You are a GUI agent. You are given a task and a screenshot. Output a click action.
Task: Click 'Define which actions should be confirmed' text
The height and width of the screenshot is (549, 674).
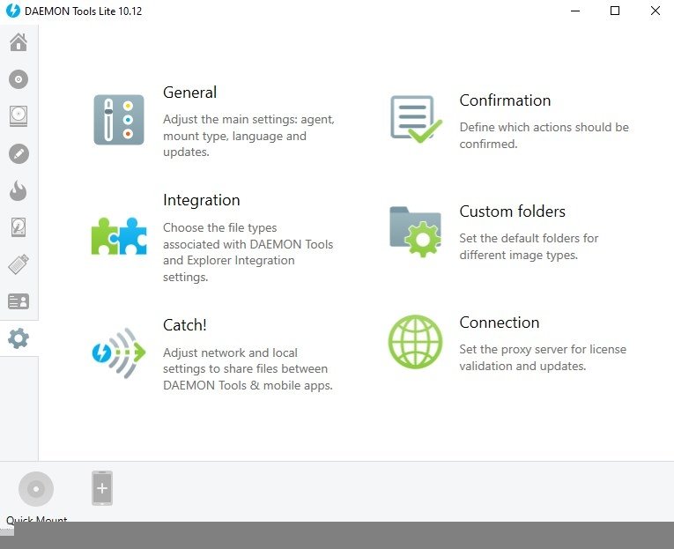coord(544,136)
